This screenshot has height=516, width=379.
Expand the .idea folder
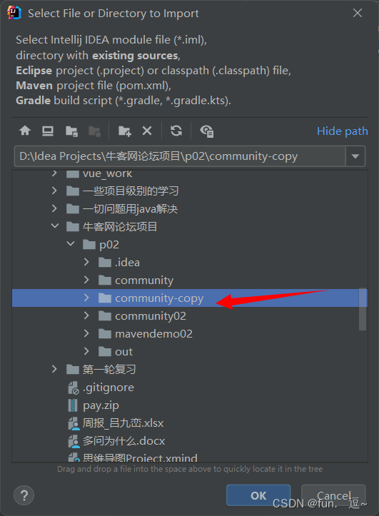tap(86, 262)
